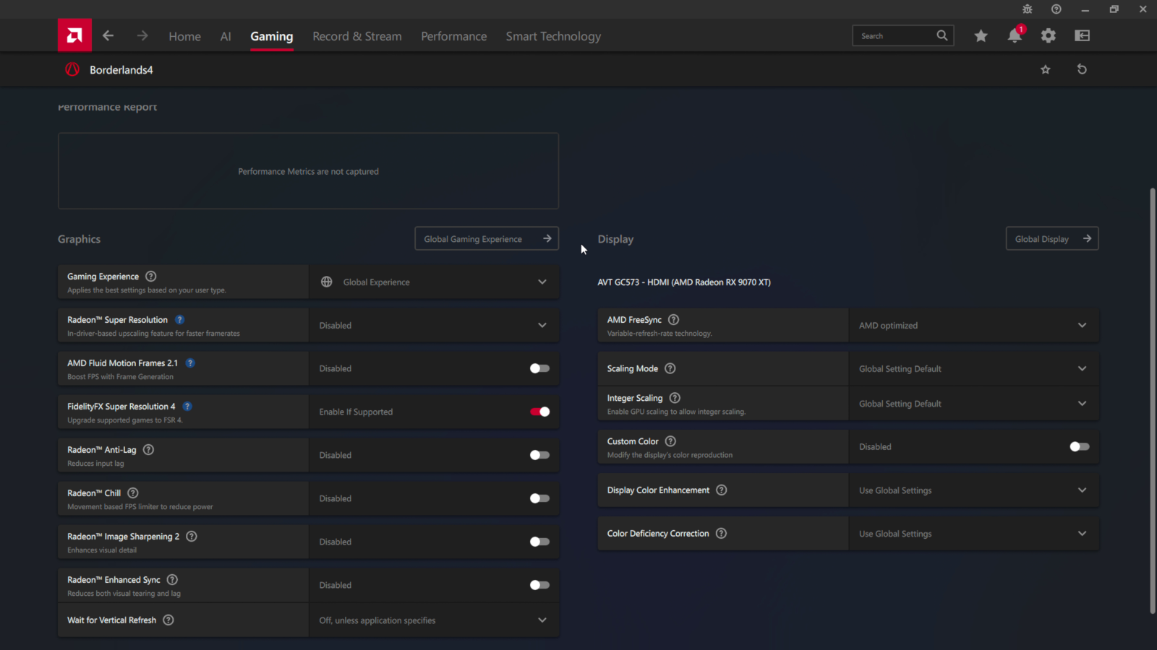
Task: Show help for Gaming Experience
Action: click(x=151, y=277)
